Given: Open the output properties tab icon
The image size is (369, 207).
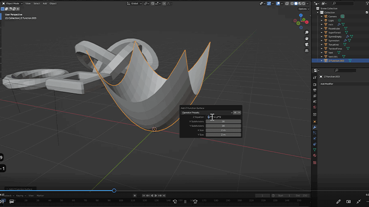Looking at the screenshot, I should 315,90.
